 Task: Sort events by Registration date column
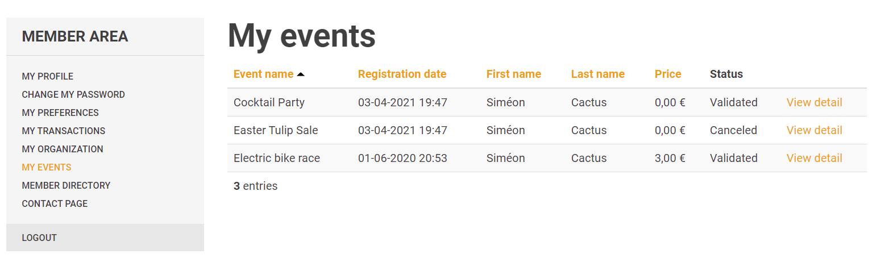pyautogui.click(x=402, y=74)
